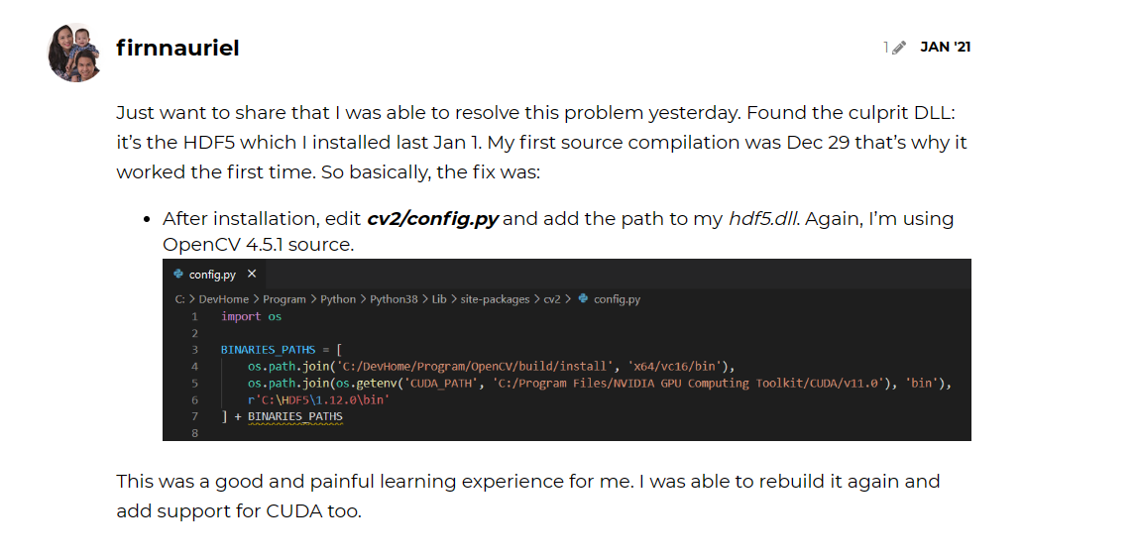Screen dimensions: 1138x560
Task: Click the site-packages breadcrumb segment
Action: click(x=495, y=299)
